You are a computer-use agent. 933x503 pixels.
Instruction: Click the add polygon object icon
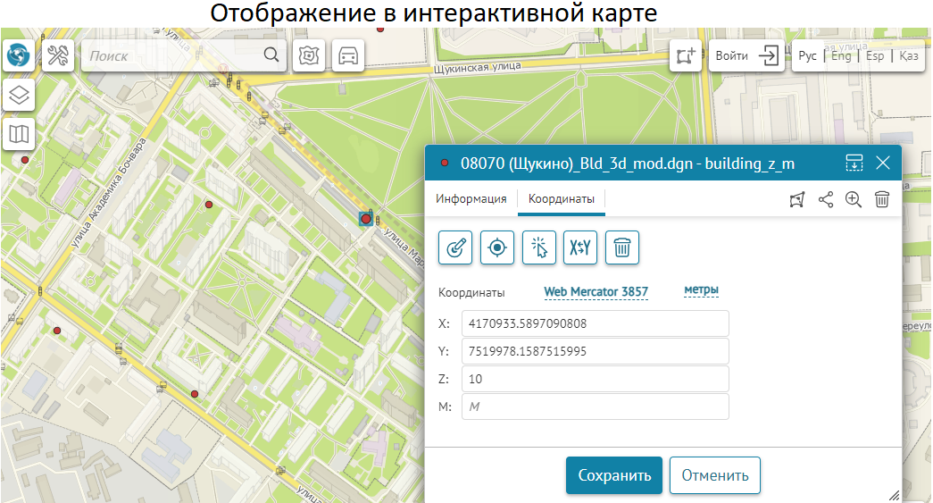coord(686,55)
